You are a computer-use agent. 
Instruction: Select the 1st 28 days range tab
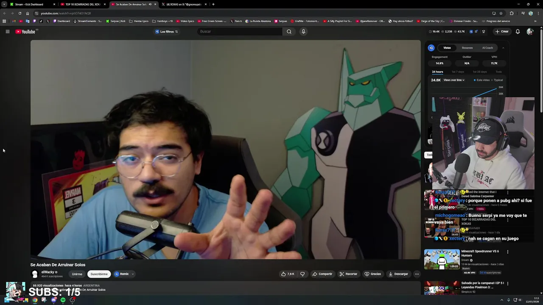pos(479,72)
